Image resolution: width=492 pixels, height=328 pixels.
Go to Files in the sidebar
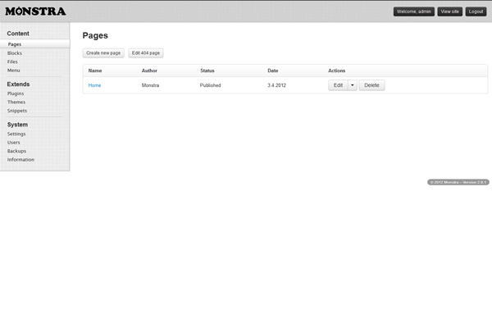pos(12,61)
